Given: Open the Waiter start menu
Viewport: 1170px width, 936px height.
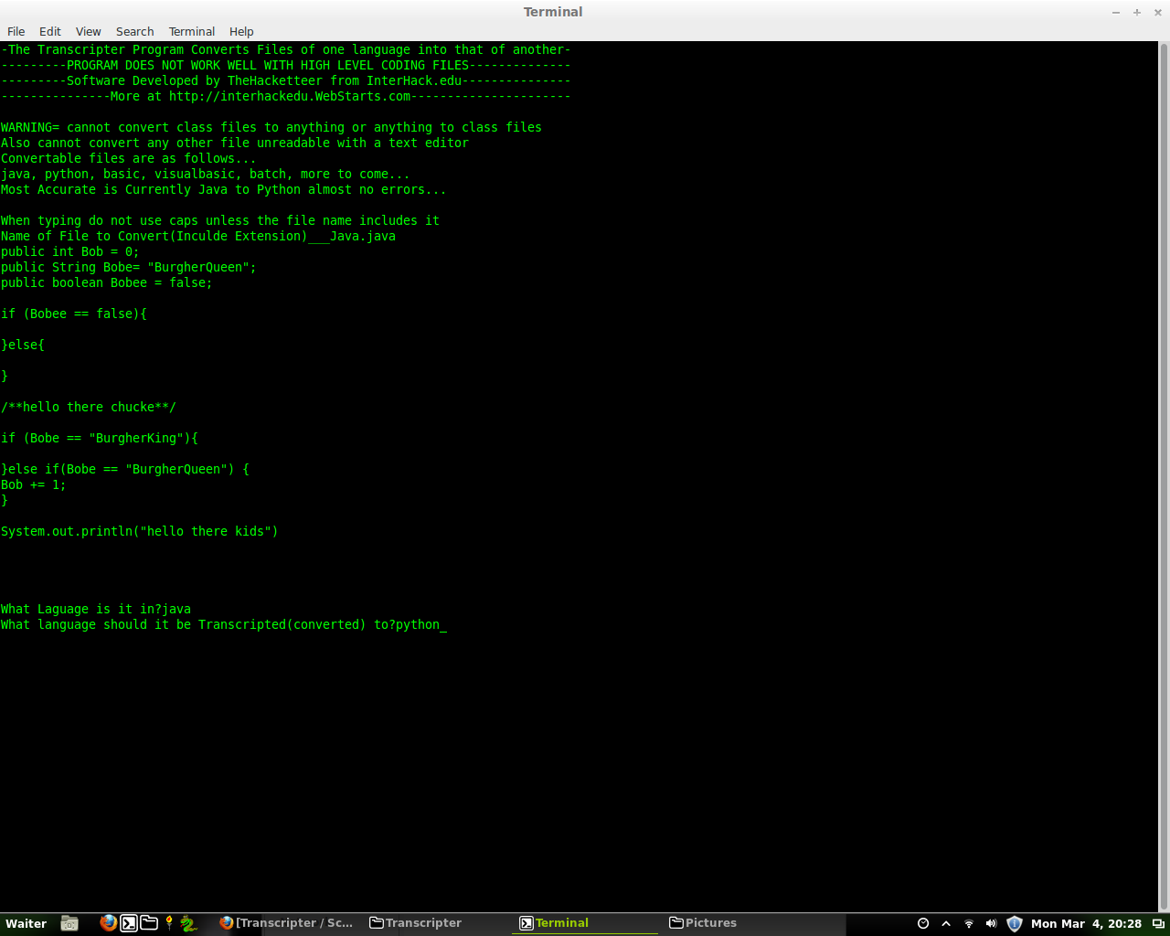Looking at the screenshot, I should tap(27, 923).
